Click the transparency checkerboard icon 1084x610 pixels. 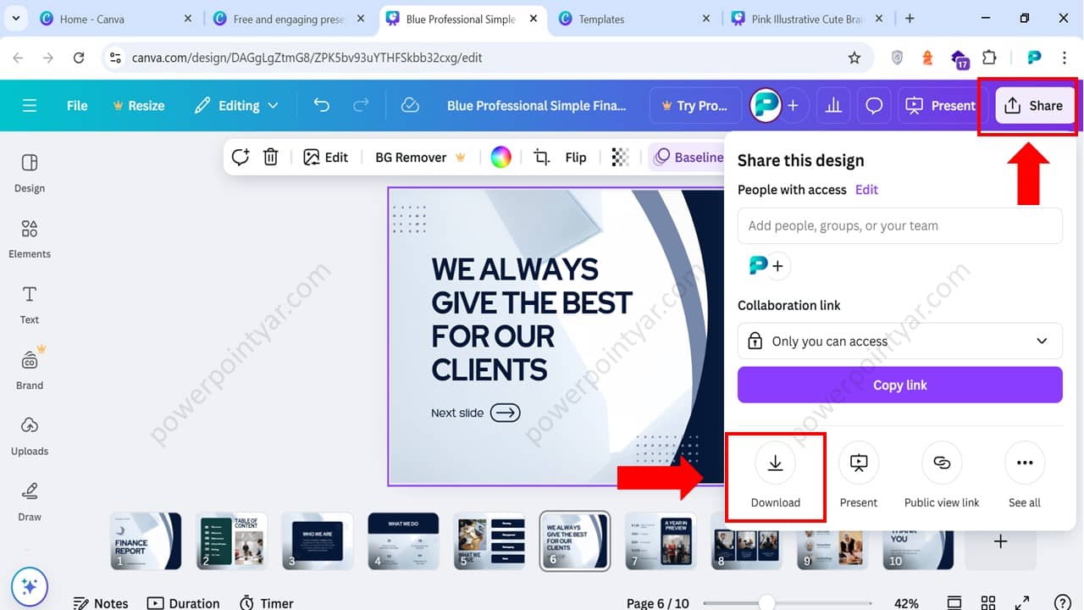point(621,157)
